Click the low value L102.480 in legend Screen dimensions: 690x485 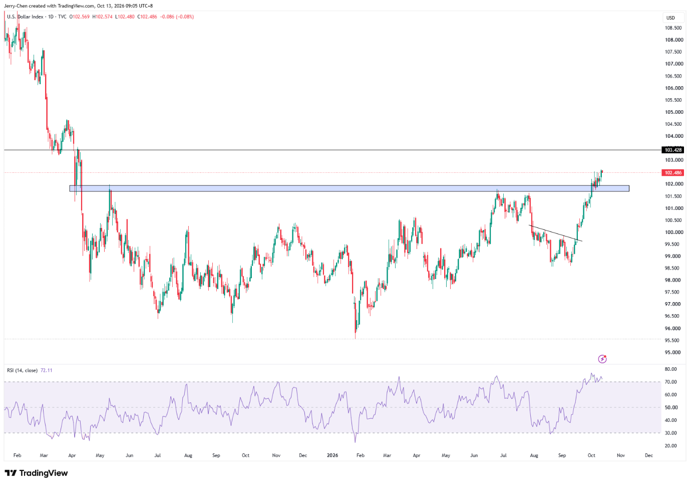125,17
